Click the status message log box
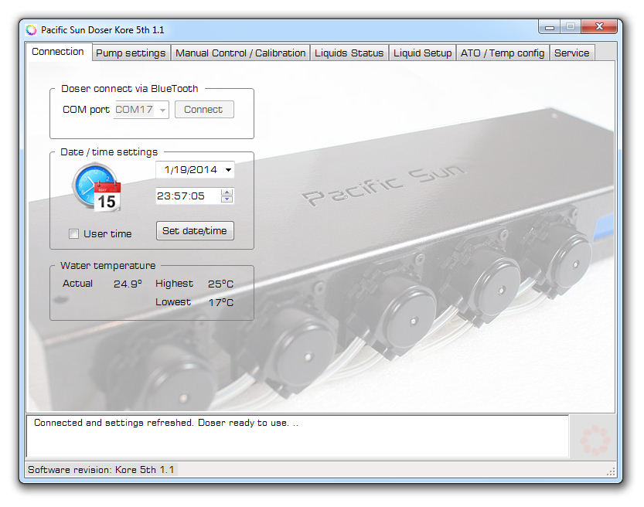 [298, 436]
